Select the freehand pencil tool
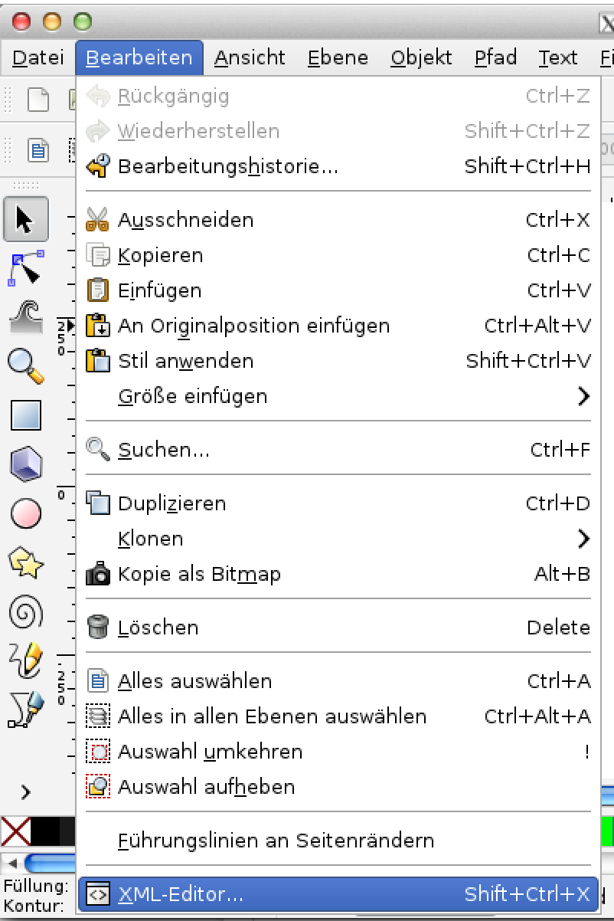The image size is (614, 921). 25,660
